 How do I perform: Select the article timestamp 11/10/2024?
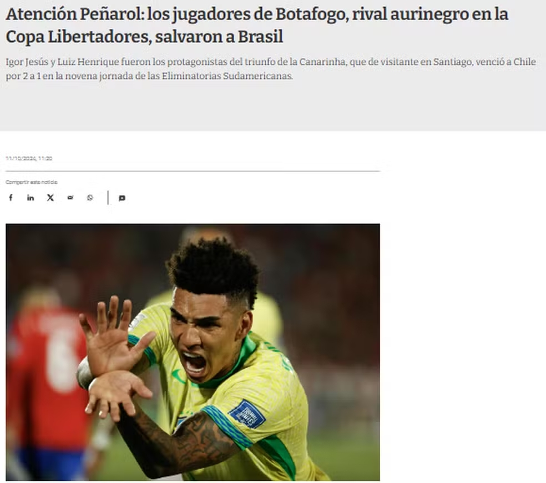[x=29, y=158]
